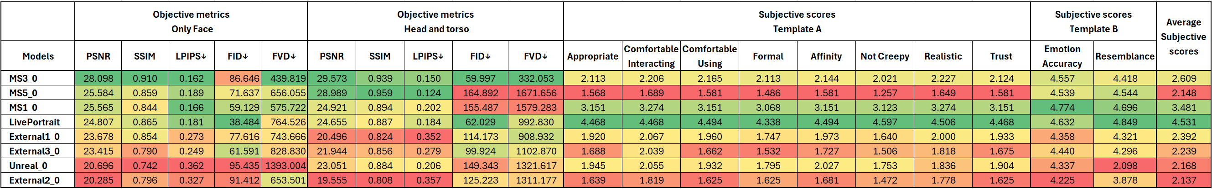Select the MS5_0 FVD value 1671.656
This screenshot has height=189, width=1212.
[536, 93]
